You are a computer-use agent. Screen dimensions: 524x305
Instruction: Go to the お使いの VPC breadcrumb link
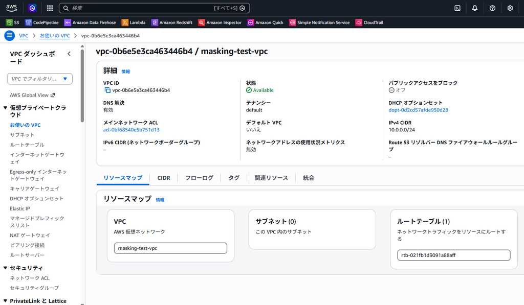(x=55, y=36)
